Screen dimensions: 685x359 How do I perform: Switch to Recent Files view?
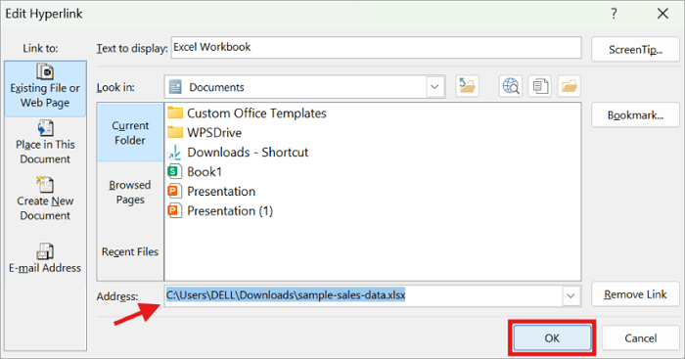(x=130, y=251)
